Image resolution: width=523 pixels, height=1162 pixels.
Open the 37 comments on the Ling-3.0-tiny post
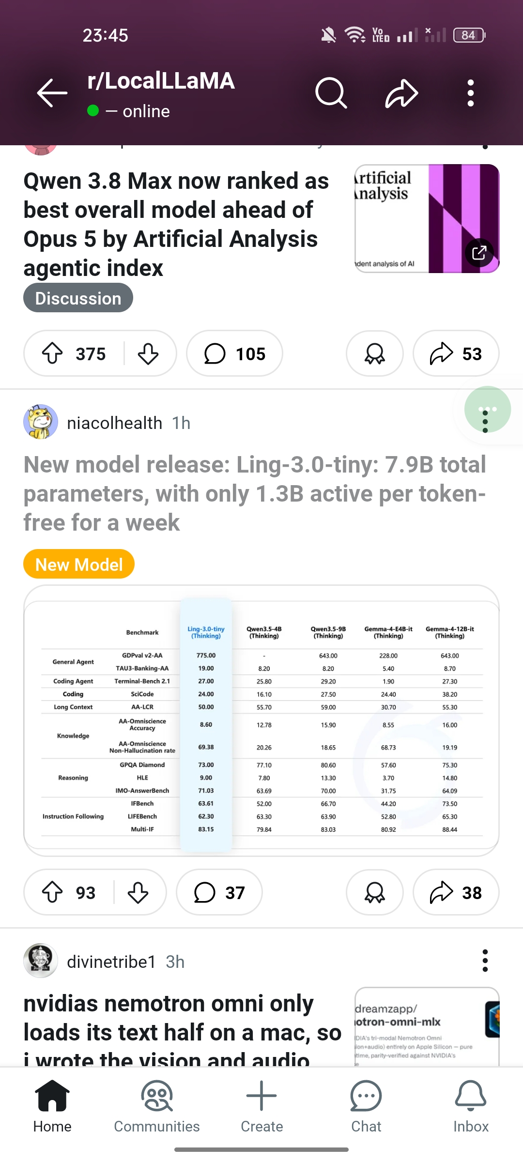pyautogui.click(x=219, y=892)
